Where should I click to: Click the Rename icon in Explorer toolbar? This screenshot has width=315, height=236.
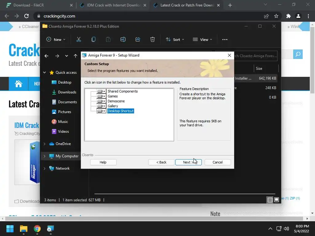click(123, 40)
